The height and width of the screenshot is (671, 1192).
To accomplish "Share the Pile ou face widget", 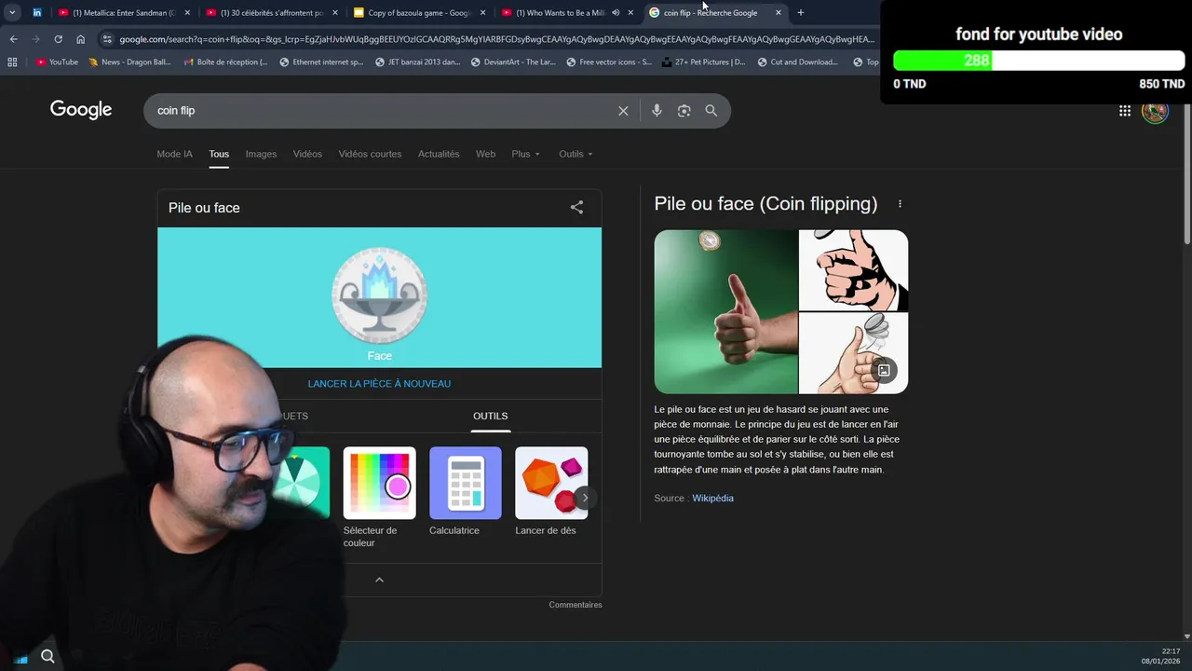I will pyautogui.click(x=576, y=208).
